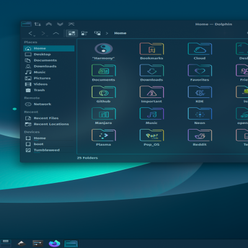The height and width of the screenshot is (248, 248).
Task: Open Pictures in the Places panel
Action: pos(49,78)
